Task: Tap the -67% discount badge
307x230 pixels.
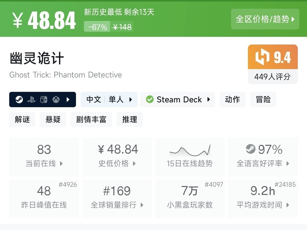Action: click(97, 27)
